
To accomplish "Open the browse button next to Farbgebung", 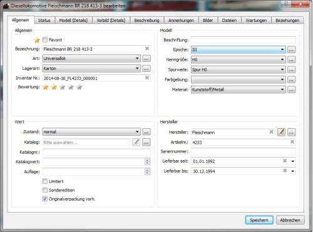I will 291,79.
